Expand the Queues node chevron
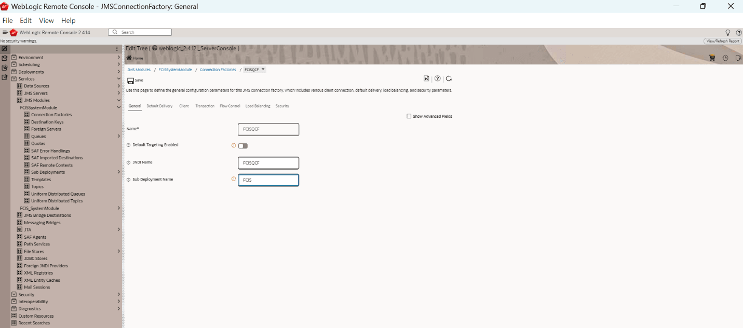Viewport: 743px width, 328px height. (x=118, y=136)
